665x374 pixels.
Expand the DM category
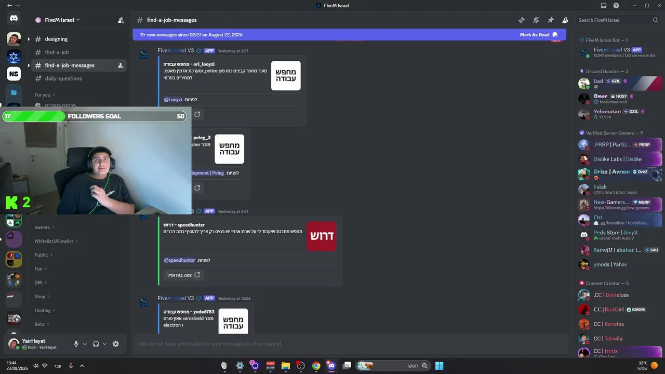click(x=41, y=283)
